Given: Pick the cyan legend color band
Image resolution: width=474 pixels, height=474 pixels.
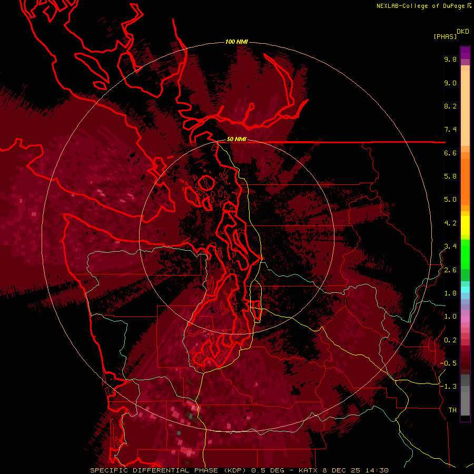Looking at the screenshot, I should pos(465,290).
